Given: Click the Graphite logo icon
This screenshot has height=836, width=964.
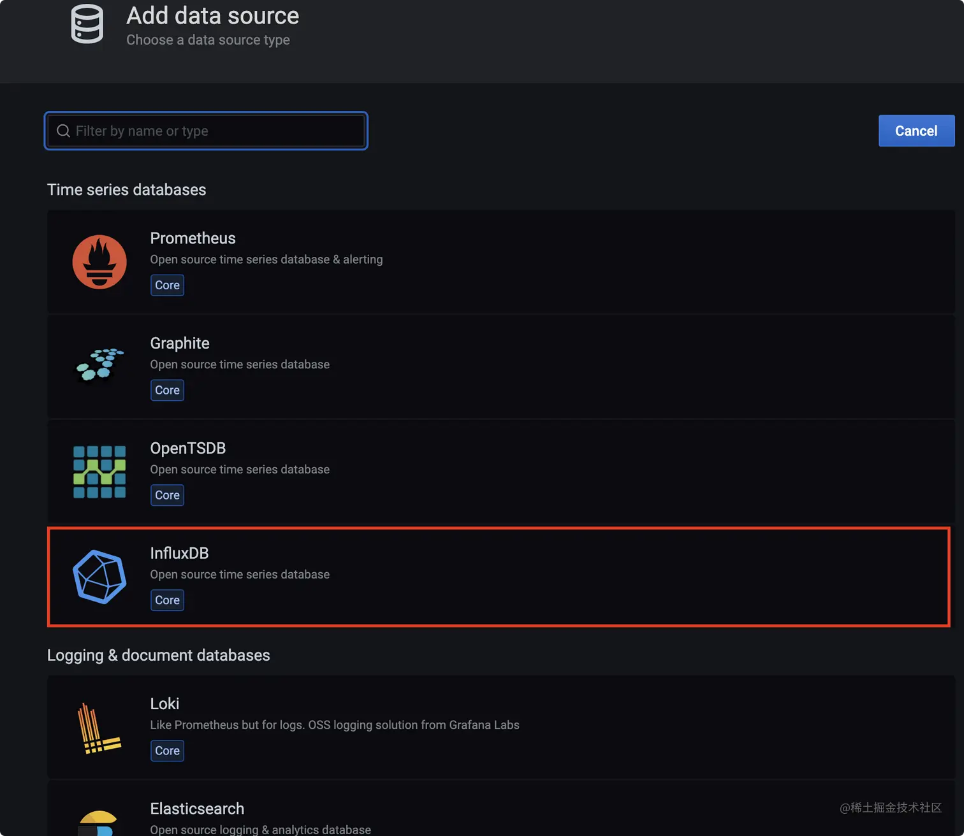Looking at the screenshot, I should [99, 364].
